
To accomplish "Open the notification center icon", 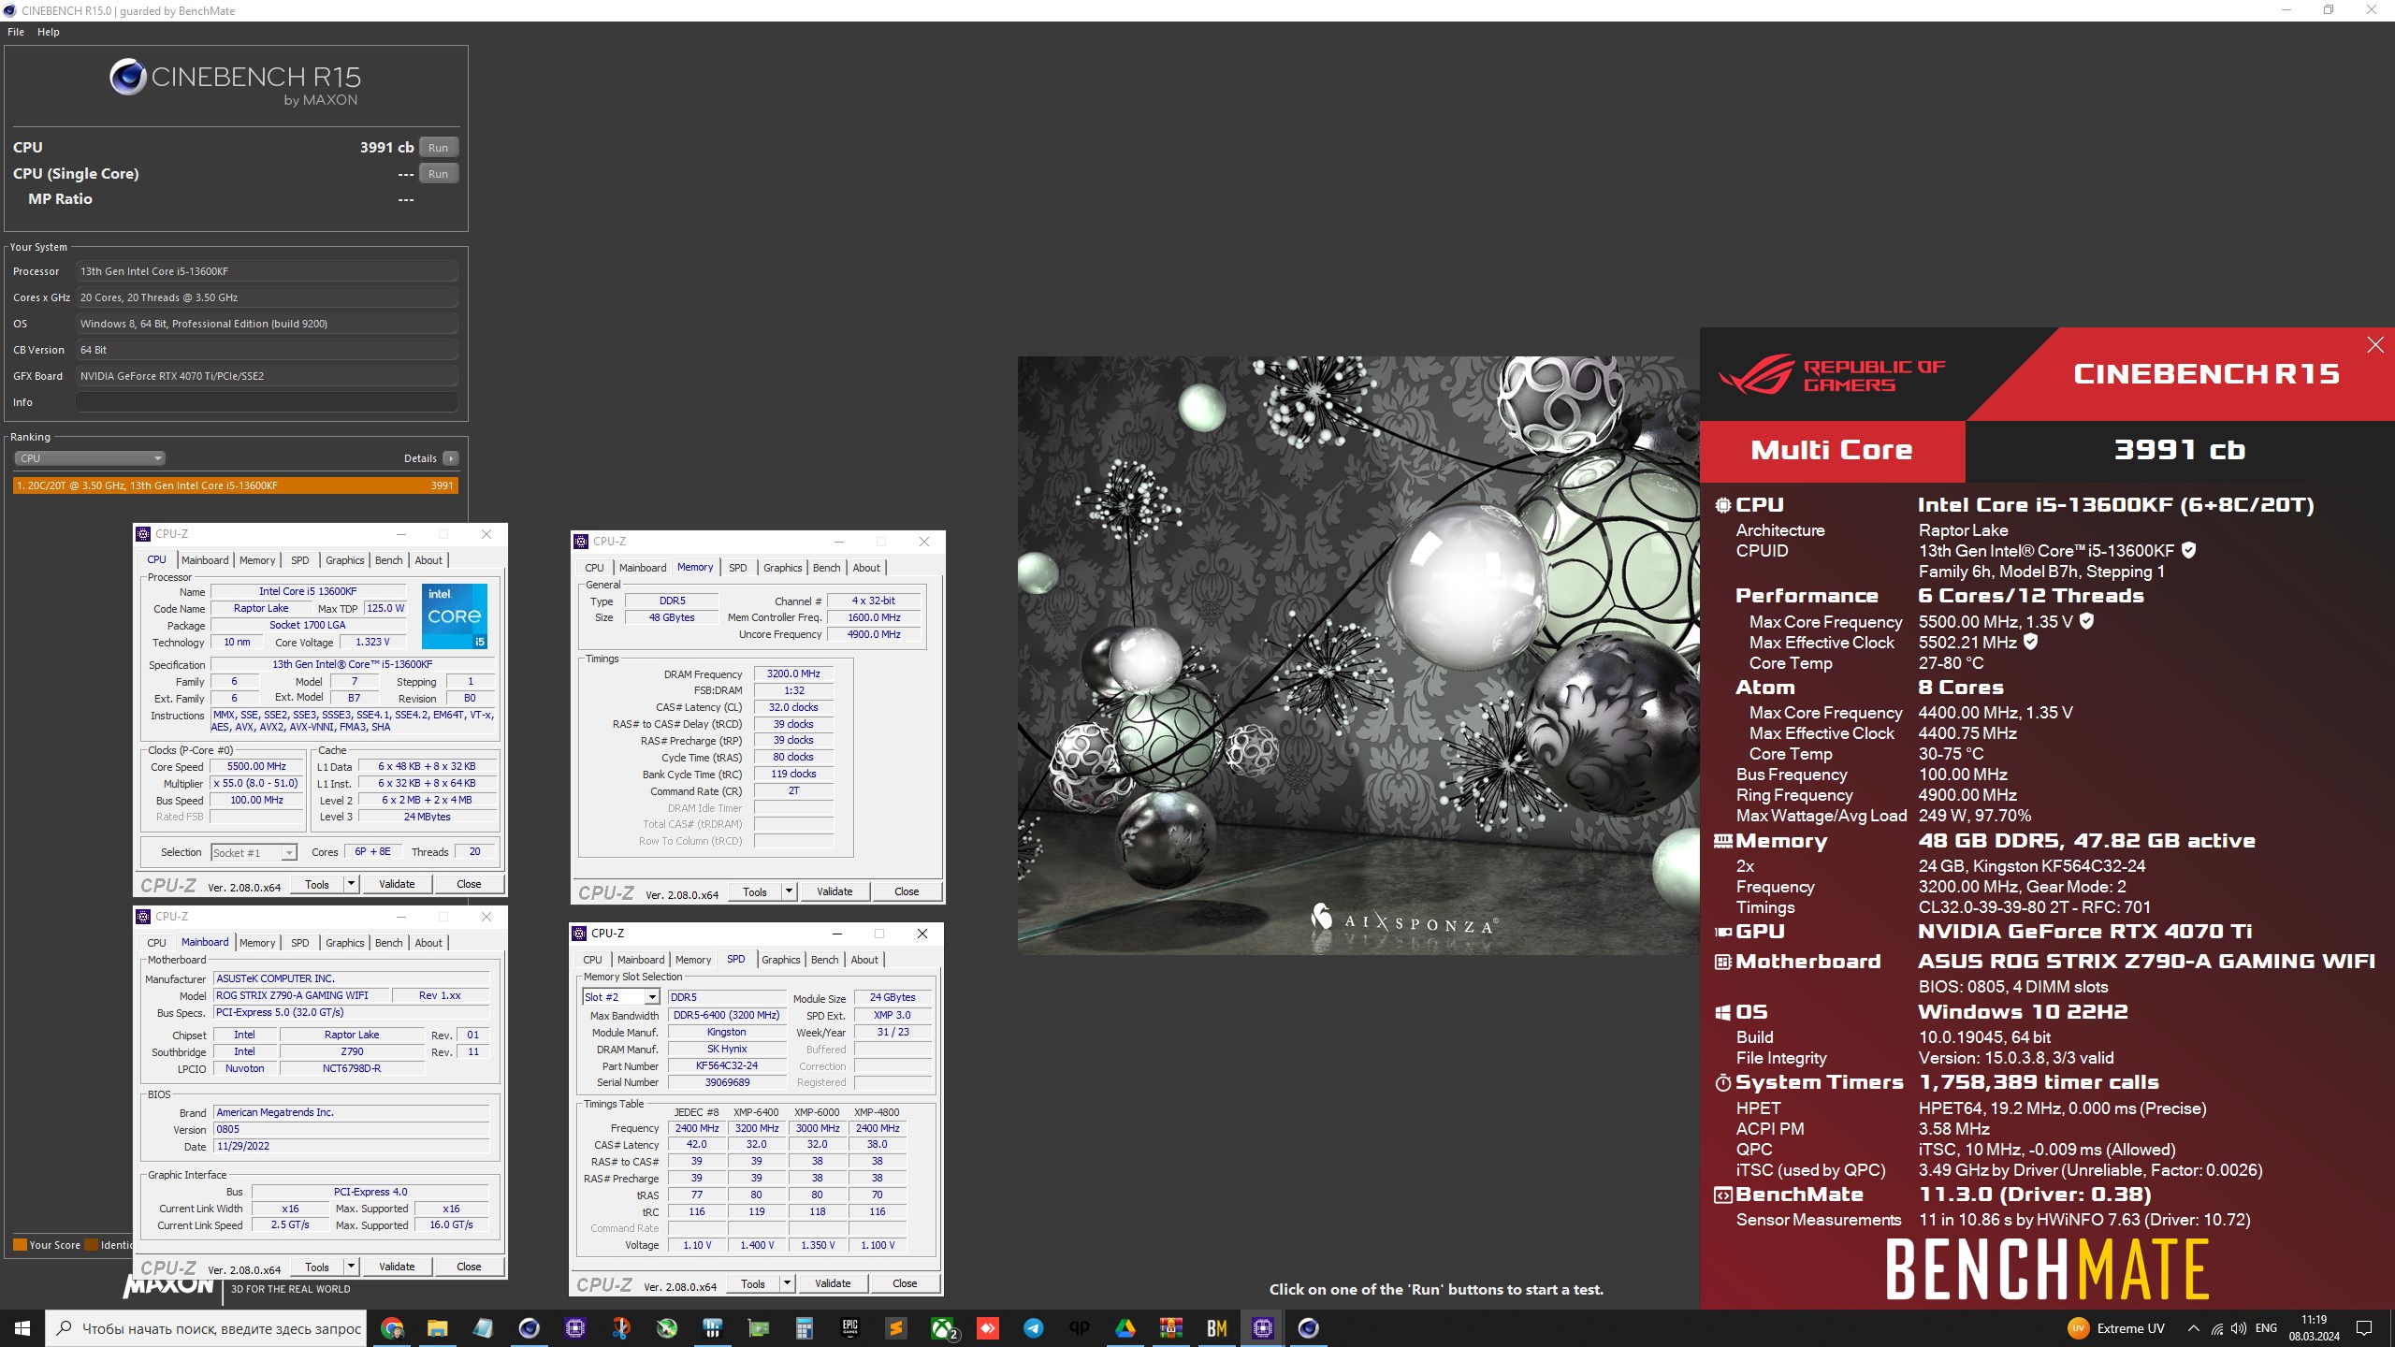I will click(x=2364, y=1328).
